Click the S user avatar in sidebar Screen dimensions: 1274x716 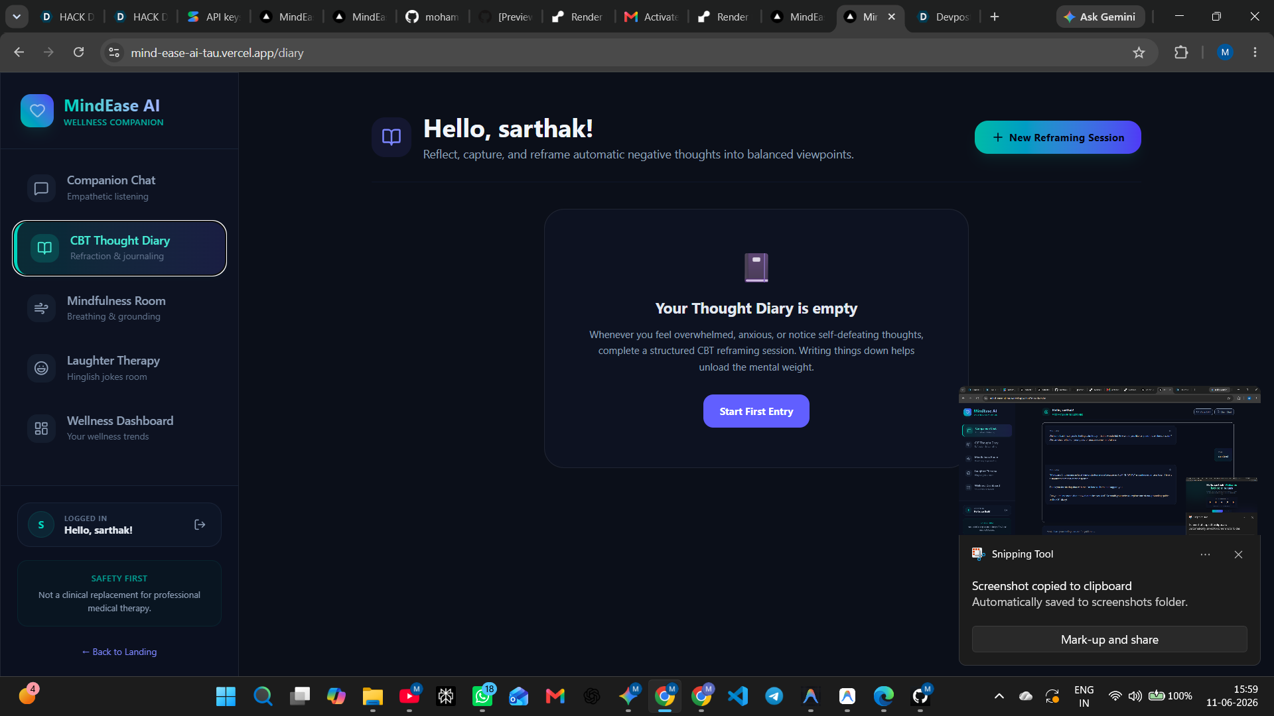(41, 524)
